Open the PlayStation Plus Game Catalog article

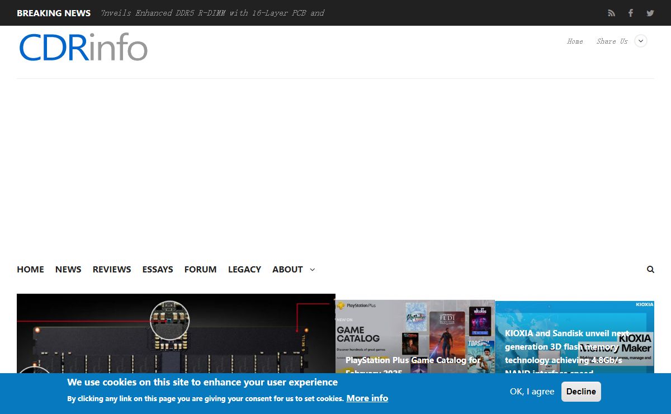click(413, 366)
